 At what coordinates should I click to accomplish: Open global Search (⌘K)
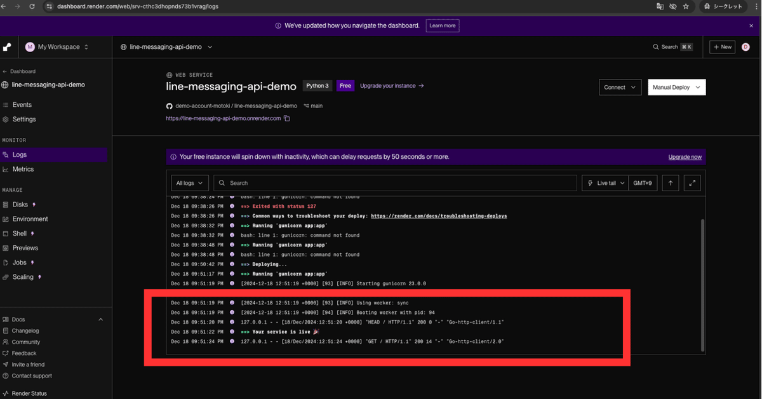tap(672, 47)
